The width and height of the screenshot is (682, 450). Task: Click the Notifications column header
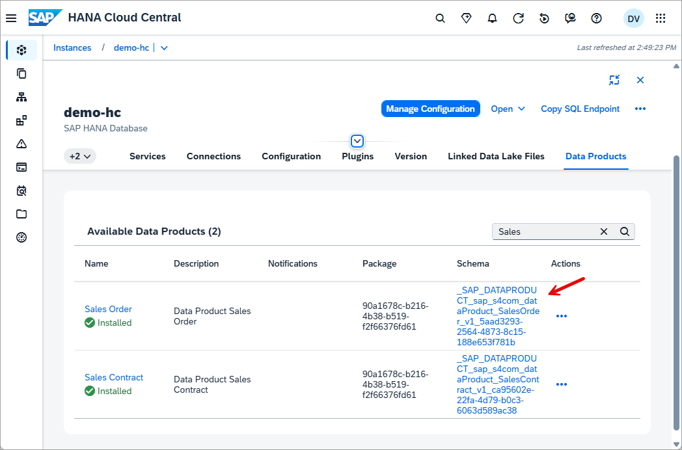click(293, 263)
